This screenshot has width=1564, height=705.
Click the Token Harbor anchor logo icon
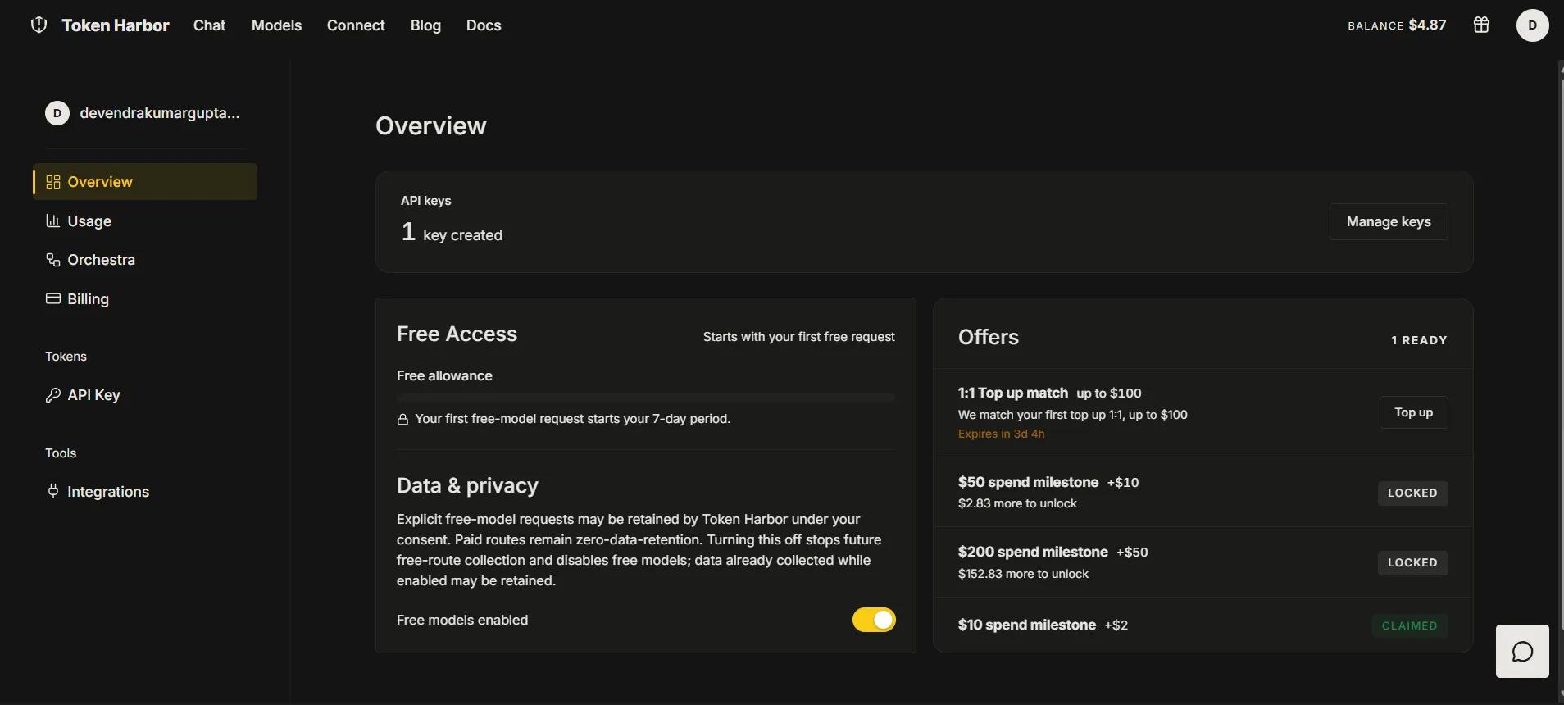39,25
